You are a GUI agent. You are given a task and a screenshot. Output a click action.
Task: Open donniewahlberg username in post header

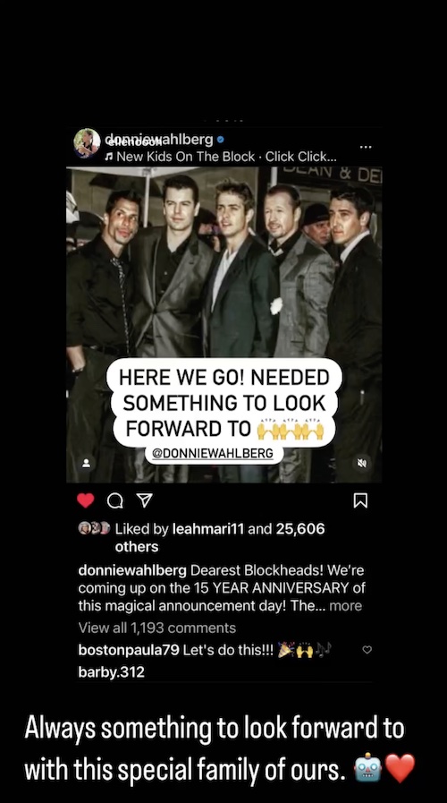point(159,139)
